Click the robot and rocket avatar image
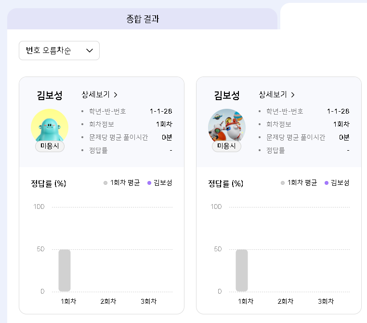The height and width of the screenshot is (323, 367). pos(226,127)
